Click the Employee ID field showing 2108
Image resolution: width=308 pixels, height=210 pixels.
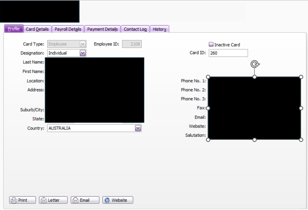point(132,44)
